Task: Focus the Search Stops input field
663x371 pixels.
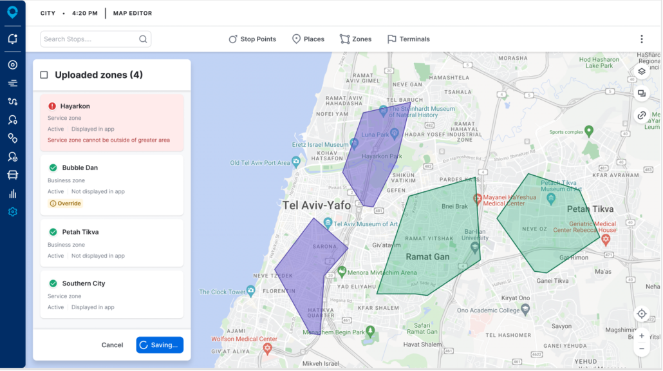Action: 95,39
